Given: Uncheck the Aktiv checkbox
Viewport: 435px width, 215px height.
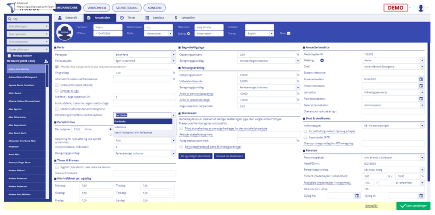Looking at the screenshot, I should [288, 33].
